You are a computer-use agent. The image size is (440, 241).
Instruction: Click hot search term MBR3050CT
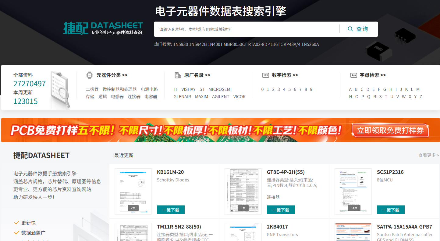pos(235,44)
